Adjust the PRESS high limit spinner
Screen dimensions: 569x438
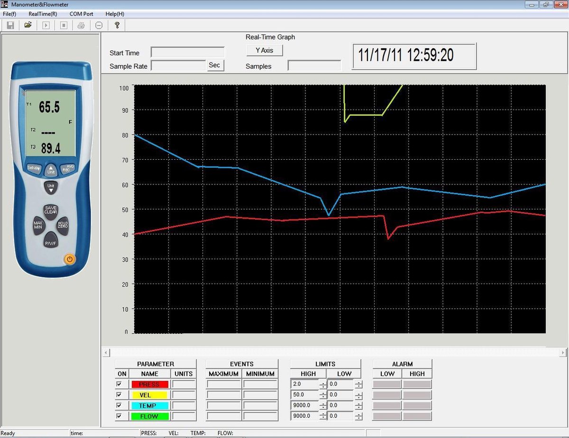click(323, 384)
